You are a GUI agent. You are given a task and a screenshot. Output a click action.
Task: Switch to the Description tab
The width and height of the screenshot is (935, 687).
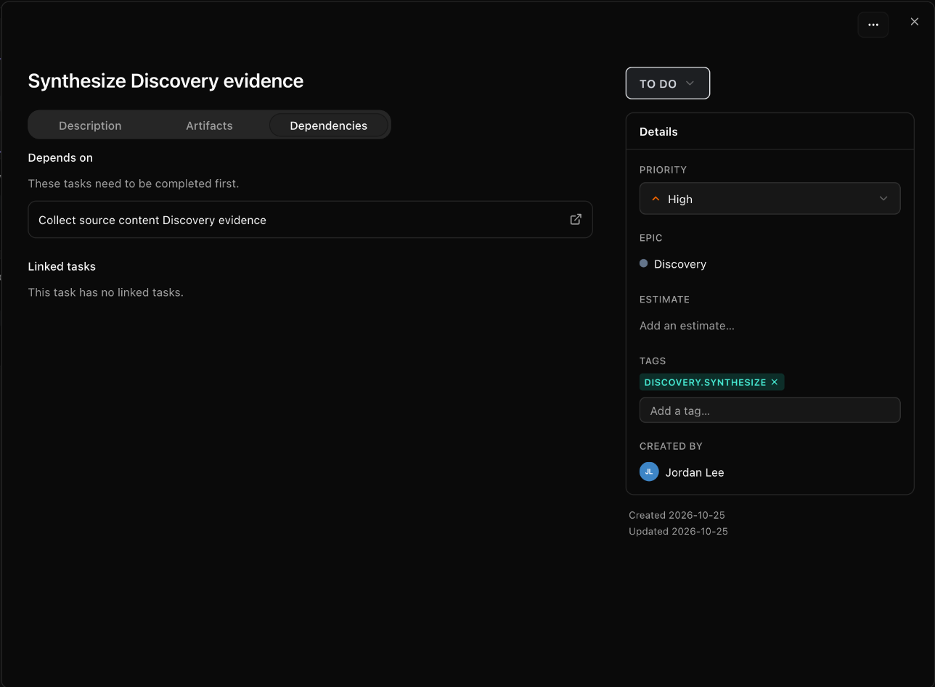(x=90, y=126)
